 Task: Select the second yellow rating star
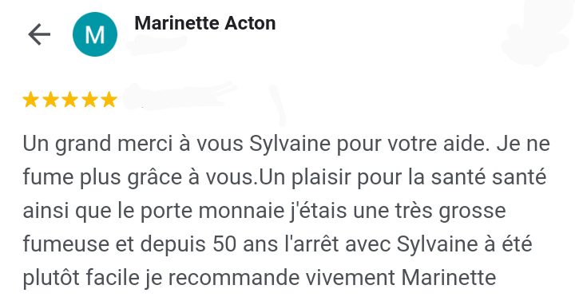click(x=50, y=100)
